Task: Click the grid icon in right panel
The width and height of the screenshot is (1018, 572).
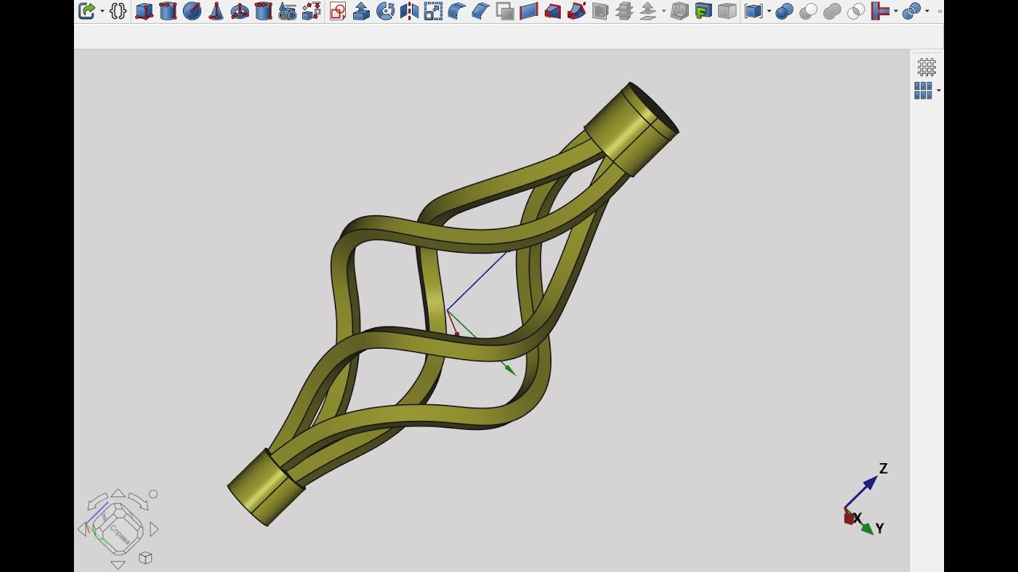Action: point(927,67)
